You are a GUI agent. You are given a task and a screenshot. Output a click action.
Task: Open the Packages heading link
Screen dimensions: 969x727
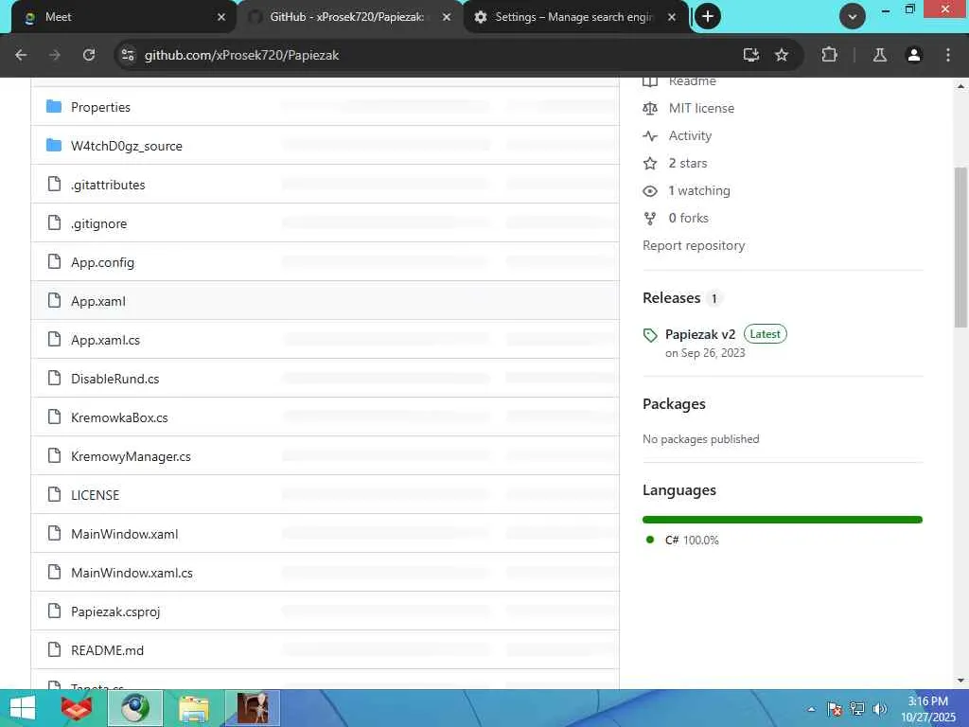point(674,403)
